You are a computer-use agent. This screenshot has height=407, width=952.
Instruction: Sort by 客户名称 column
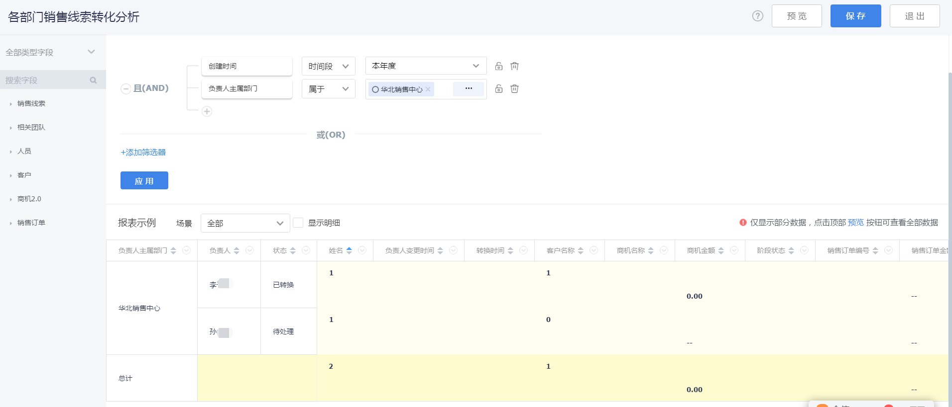[581, 250]
